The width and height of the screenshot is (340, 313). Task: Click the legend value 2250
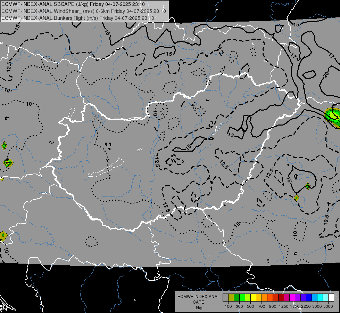pos(306,306)
